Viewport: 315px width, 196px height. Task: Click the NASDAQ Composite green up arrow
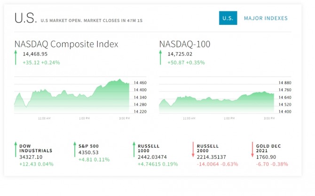pyautogui.click(x=16, y=58)
